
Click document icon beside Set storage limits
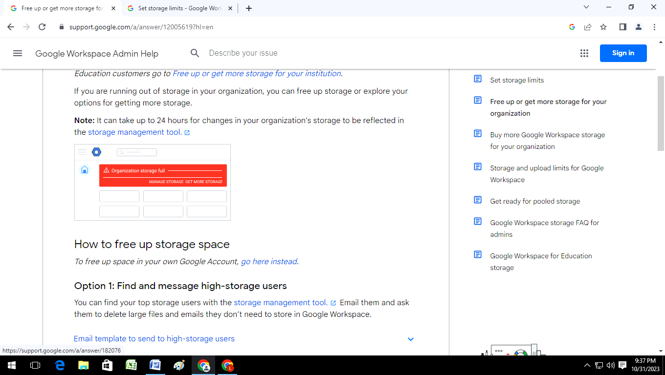click(478, 79)
